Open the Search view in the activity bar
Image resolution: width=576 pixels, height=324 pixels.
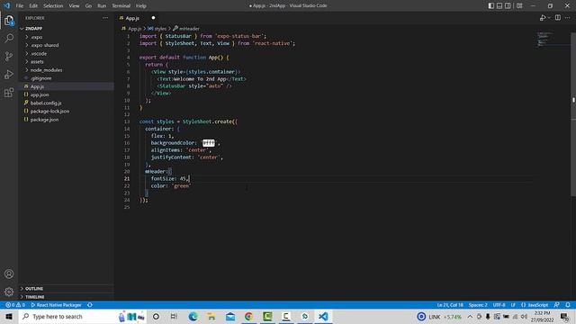point(9,38)
